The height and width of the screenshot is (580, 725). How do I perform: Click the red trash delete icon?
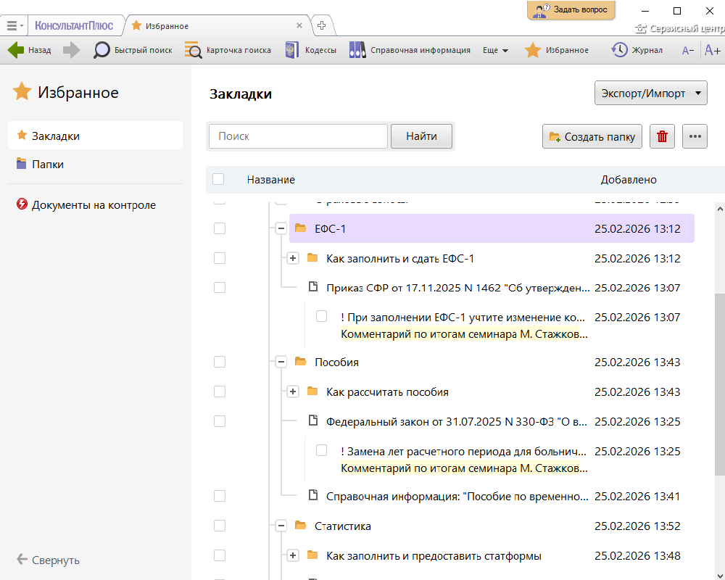pos(662,136)
